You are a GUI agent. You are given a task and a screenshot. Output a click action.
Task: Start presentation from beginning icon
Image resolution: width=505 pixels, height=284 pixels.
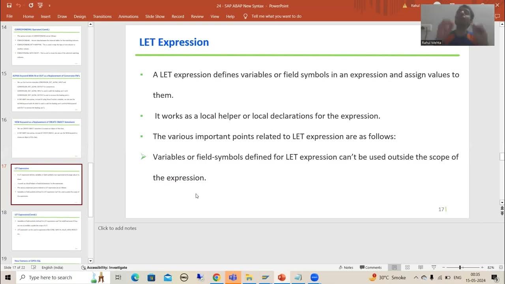40,6
